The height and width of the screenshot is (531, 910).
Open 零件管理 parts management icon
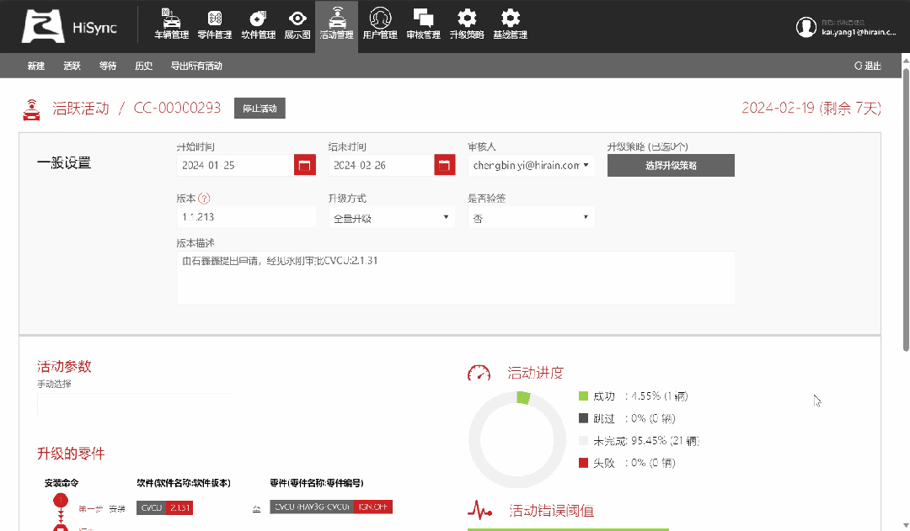point(215,24)
